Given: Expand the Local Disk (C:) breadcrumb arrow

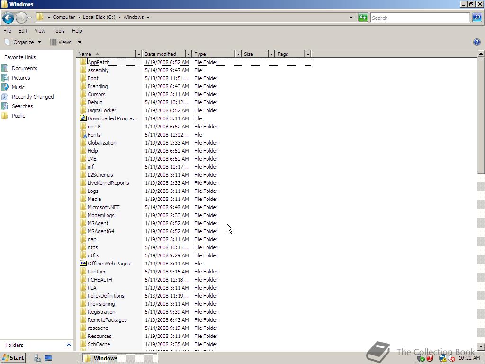Looking at the screenshot, I should [x=119, y=17].
